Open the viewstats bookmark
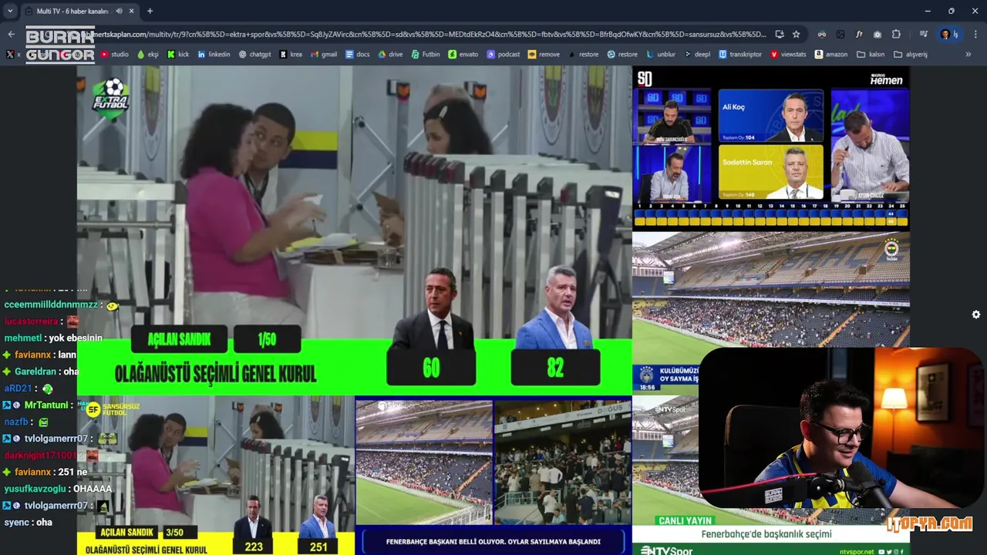Viewport: 987px width, 555px height. (788, 55)
